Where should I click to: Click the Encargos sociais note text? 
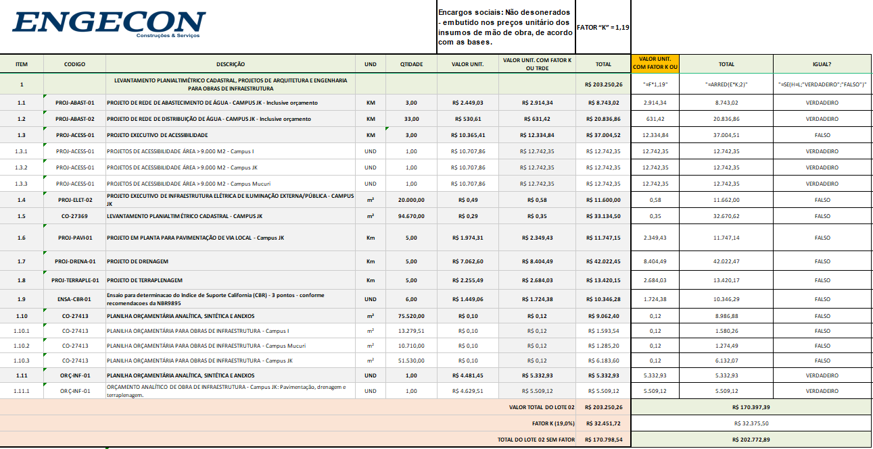[505, 27]
